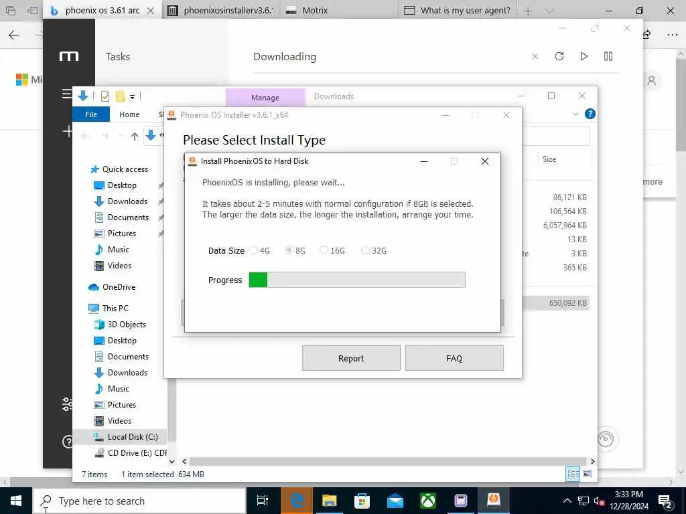
Task: Open the 'What is my user agent?' tab
Action: (x=458, y=11)
